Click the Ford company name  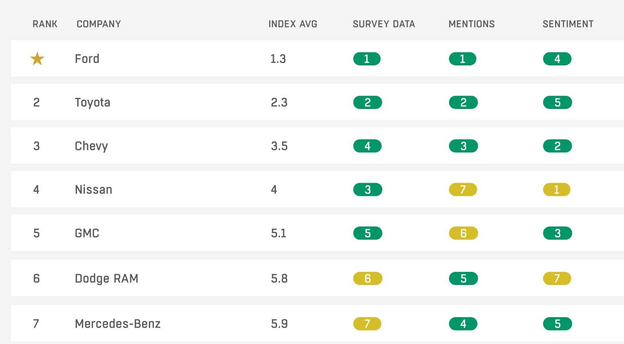(87, 59)
